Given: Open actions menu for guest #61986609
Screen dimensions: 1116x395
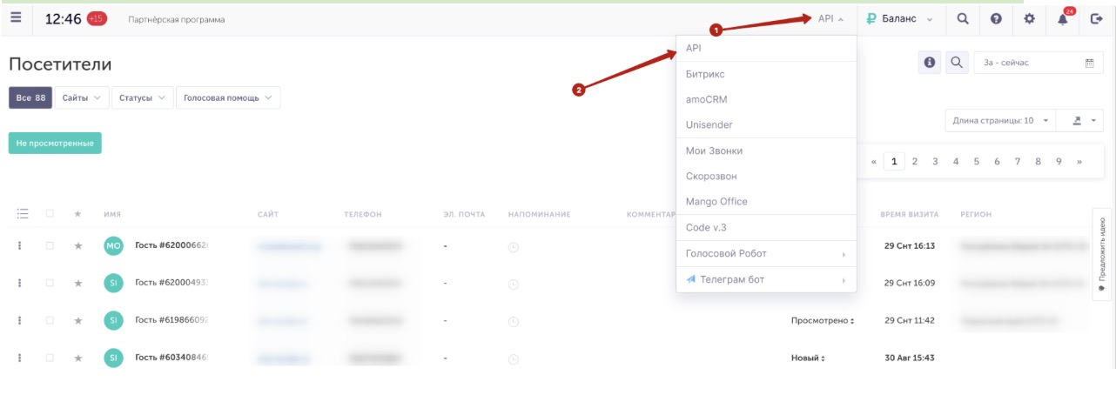Looking at the screenshot, I should click(x=20, y=321).
